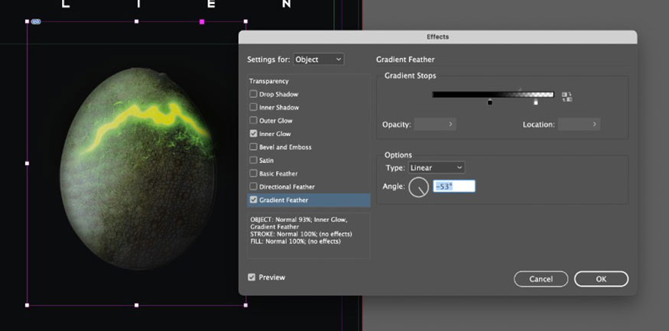Select the Directional Feather effect label
Screen dimensions: 669x331
point(287,187)
